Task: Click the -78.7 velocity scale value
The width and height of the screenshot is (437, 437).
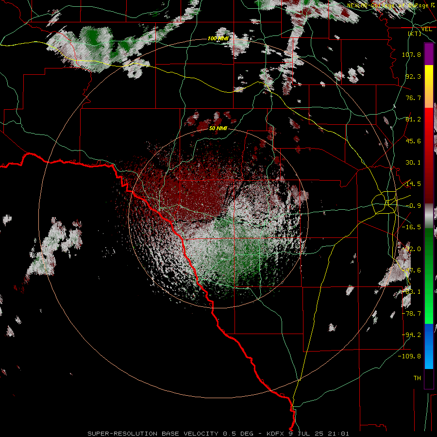Action: 411,314
